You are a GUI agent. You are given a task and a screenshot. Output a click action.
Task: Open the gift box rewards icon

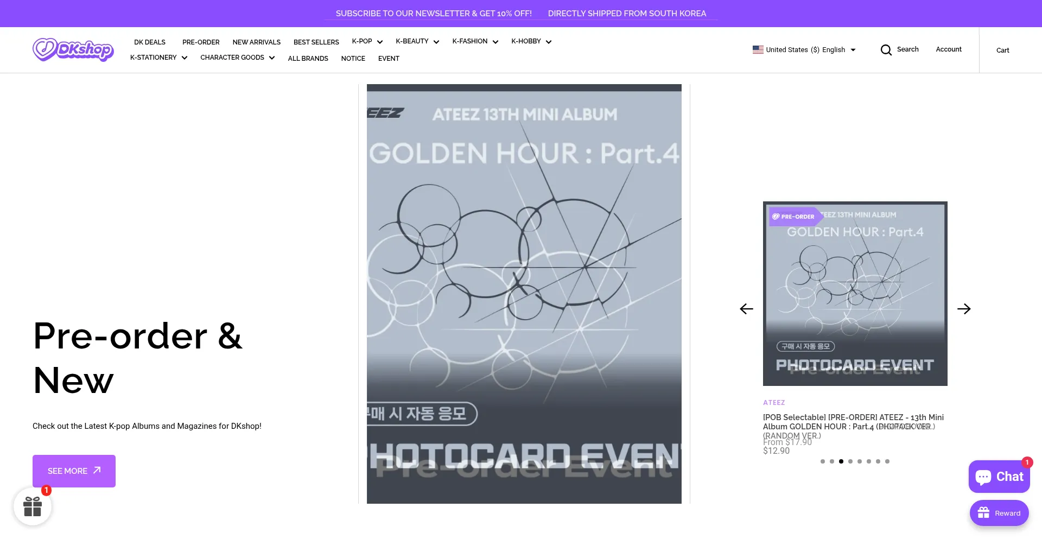coord(33,506)
